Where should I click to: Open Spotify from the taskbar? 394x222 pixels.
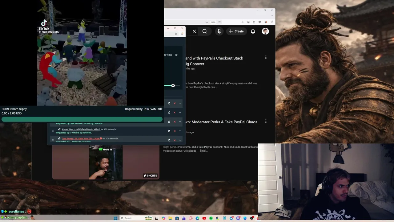point(211,218)
